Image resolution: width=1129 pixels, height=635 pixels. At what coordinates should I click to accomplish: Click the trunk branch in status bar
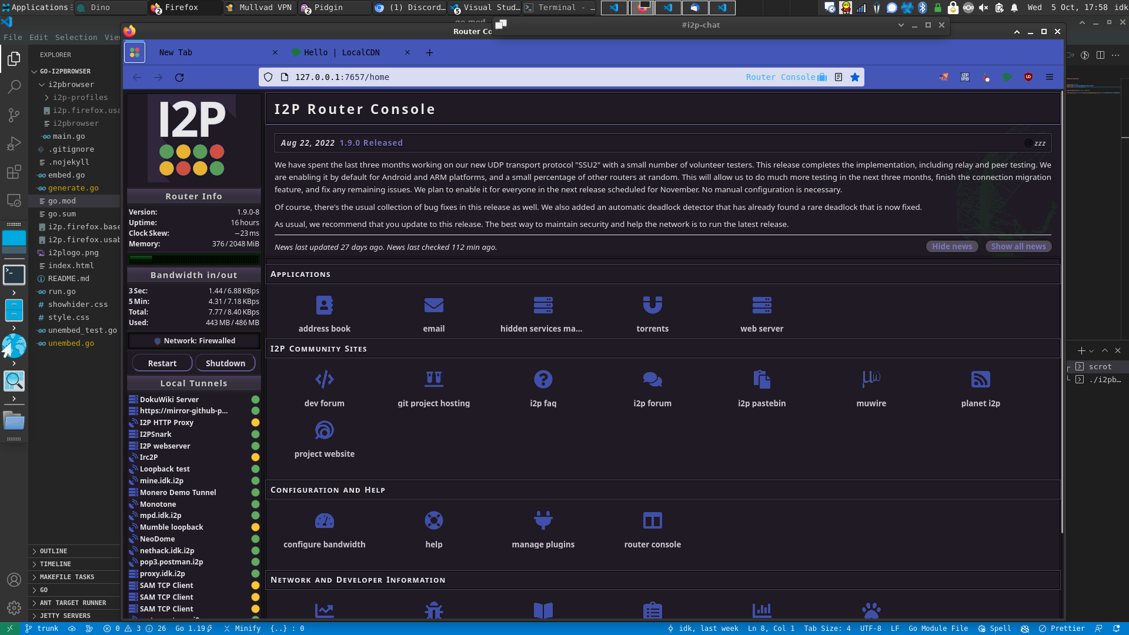(41, 629)
